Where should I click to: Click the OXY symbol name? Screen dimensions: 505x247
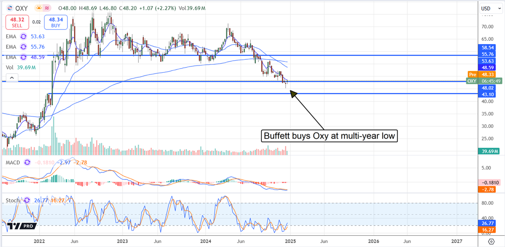[22, 8]
